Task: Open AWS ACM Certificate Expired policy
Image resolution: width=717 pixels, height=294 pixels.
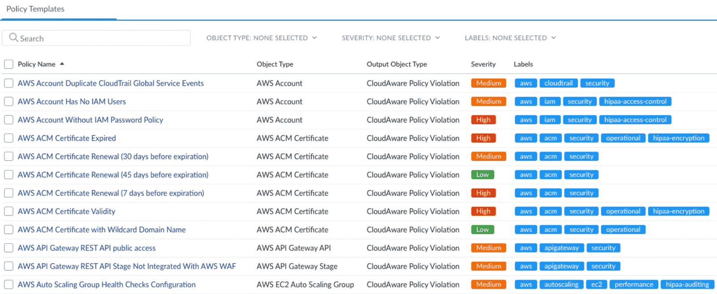Action: [67, 138]
